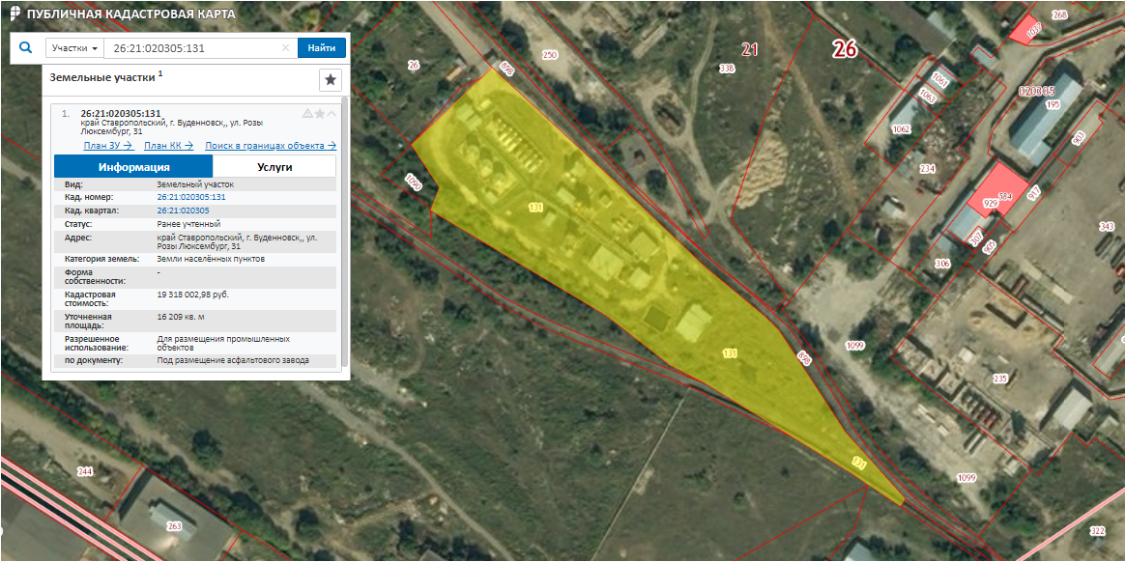Image resolution: width=1126 pixels, height=562 pixels.
Task: Open the Участки search type dropdown
Action: pyautogui.click(x=73, y=48)
